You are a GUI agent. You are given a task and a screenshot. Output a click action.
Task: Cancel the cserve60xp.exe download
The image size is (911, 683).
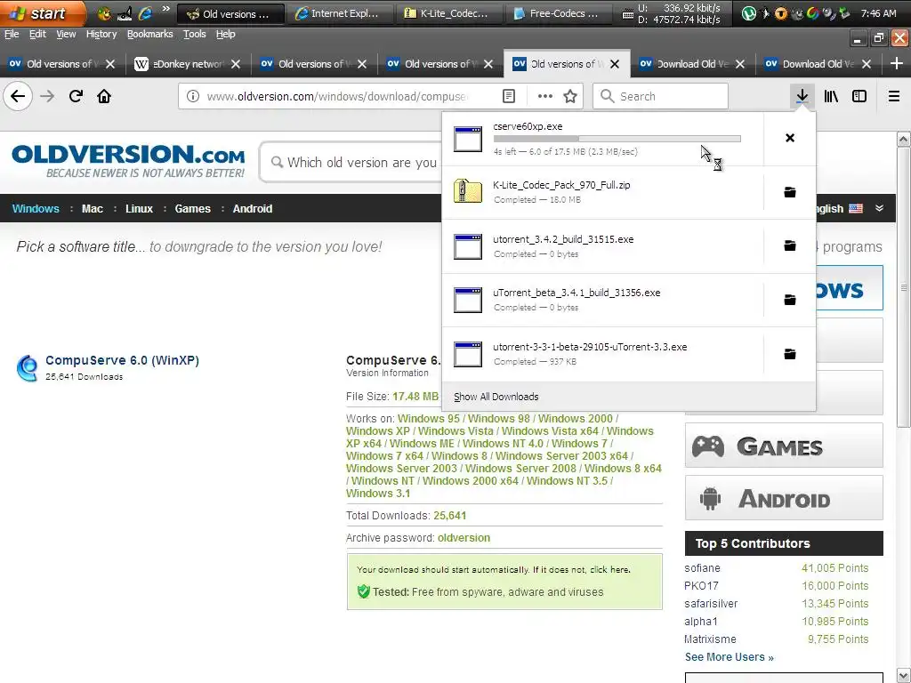[x=790, y=138]
